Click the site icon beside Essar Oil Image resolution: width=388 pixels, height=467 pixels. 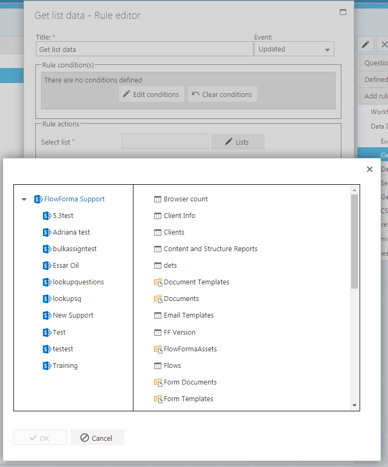[47, 266]
